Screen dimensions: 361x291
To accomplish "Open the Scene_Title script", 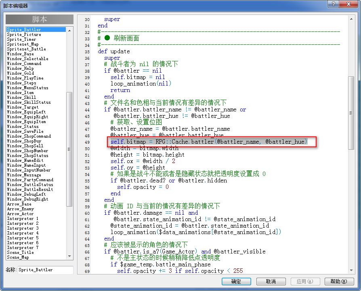I will tap(20, 252).
